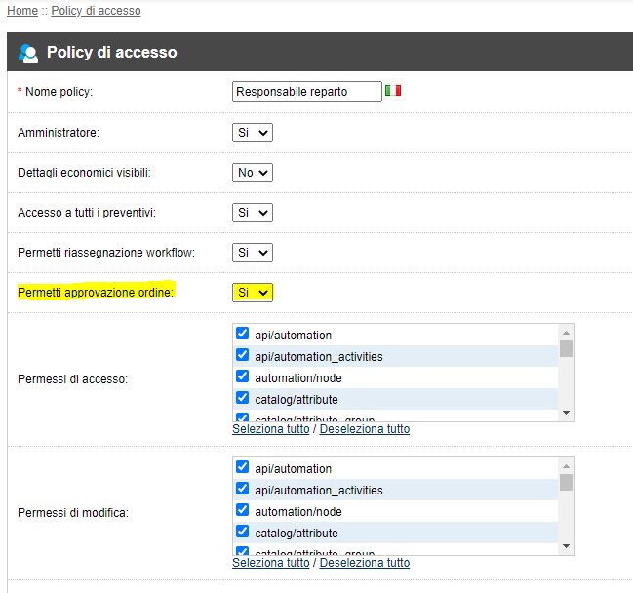The height and width of the screenshot is (593, 633).
Task: Uncheck automation/node in Permessi di modifica
Action: pyautogui.click(x=242, y=510)
